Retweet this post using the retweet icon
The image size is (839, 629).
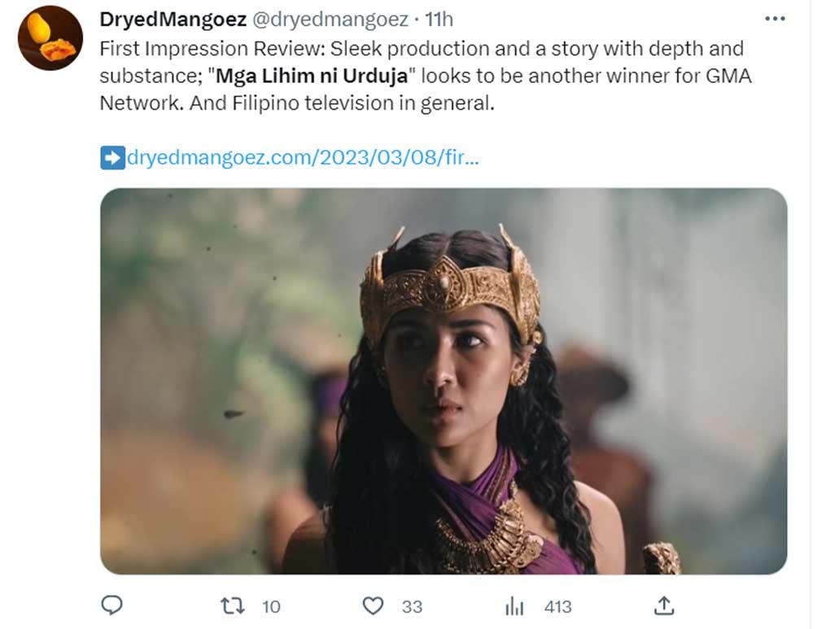tap(232, 606)
